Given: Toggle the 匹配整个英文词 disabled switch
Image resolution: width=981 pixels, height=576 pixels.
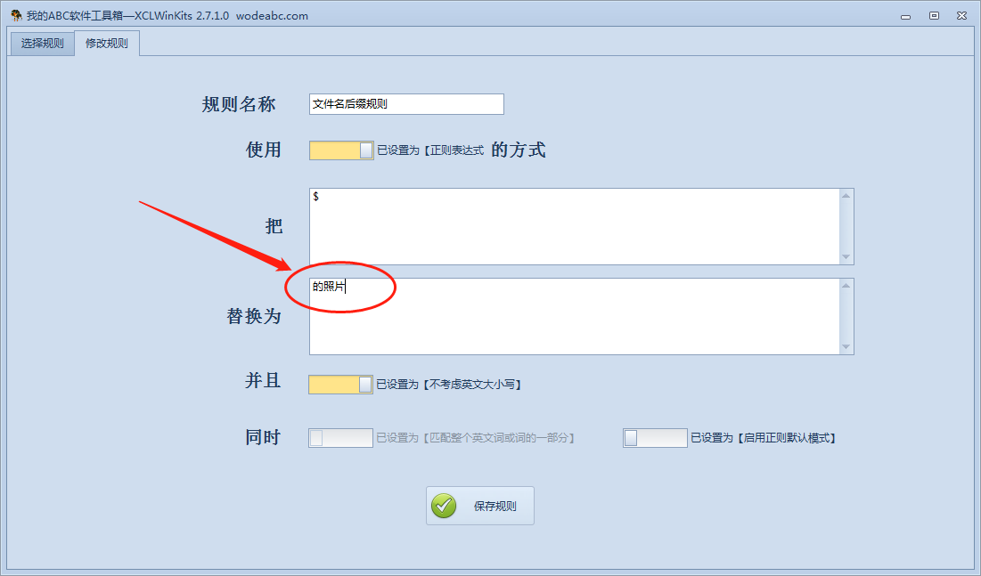Looking at the screenshot, I should coord(340,438).
